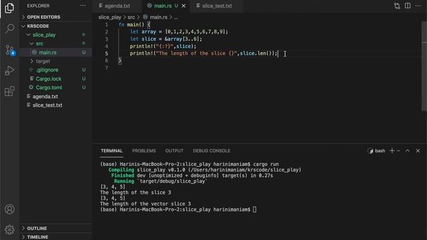
Task: Open main.rs in the file tree
Action: coord(56,52)
